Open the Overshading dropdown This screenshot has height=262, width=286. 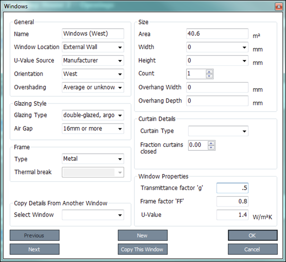click(x=93, y=87)
